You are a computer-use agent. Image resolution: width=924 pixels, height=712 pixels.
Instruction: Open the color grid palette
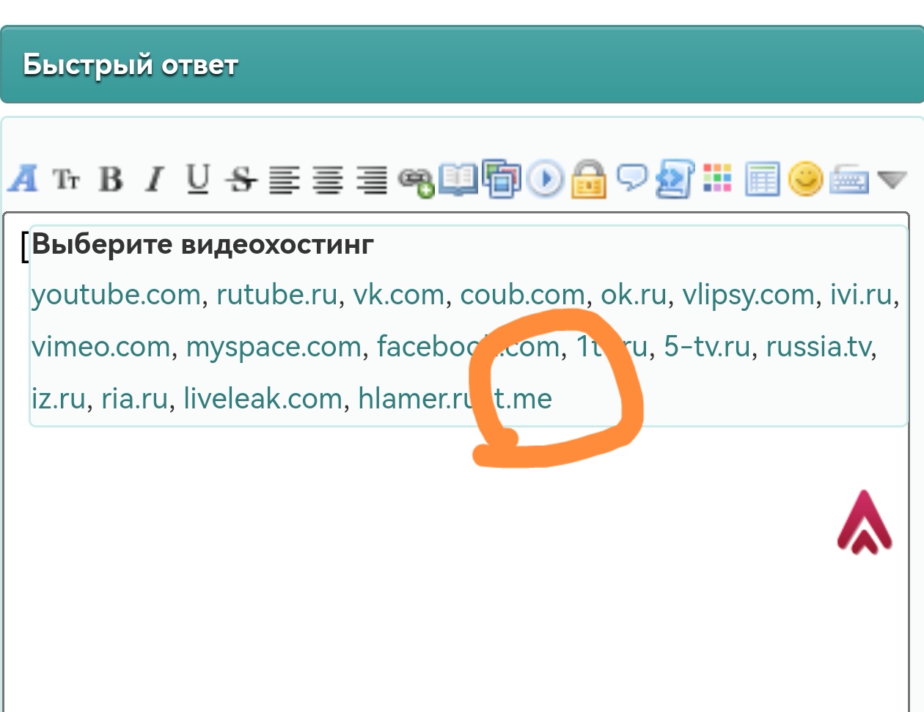[717, 178]
